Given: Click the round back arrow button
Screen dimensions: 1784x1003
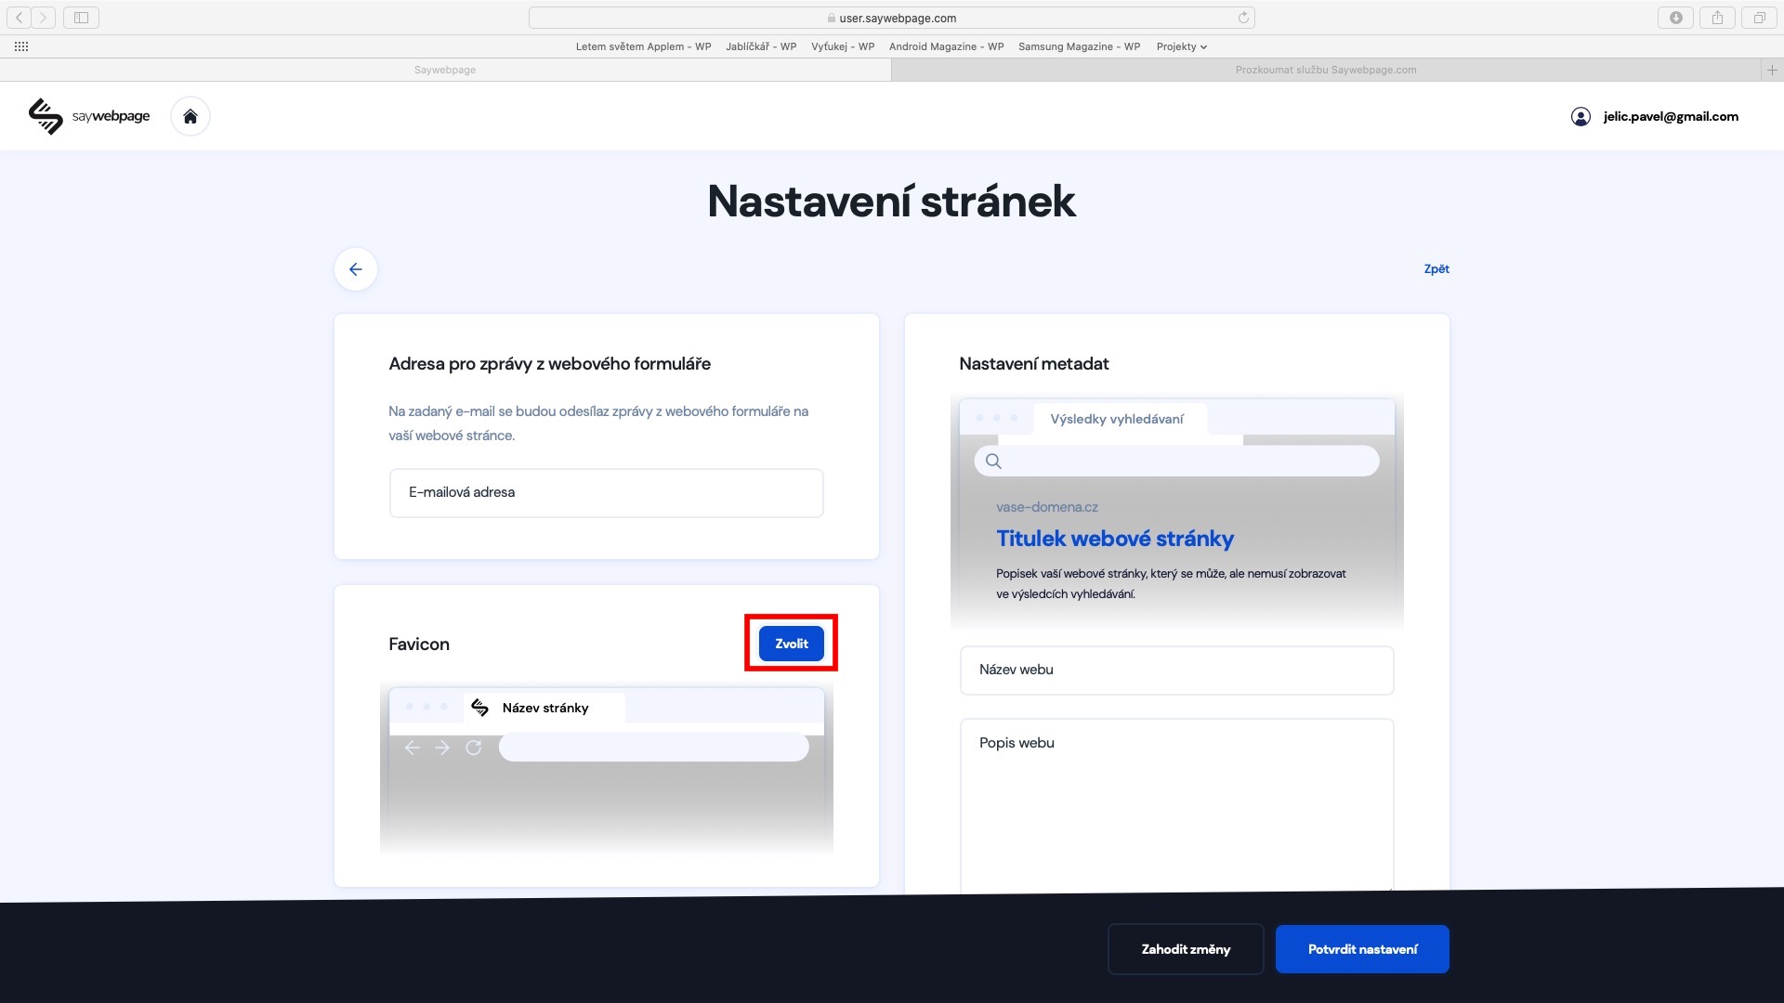Looking at the screenshot, I should (x=356, y=269).
